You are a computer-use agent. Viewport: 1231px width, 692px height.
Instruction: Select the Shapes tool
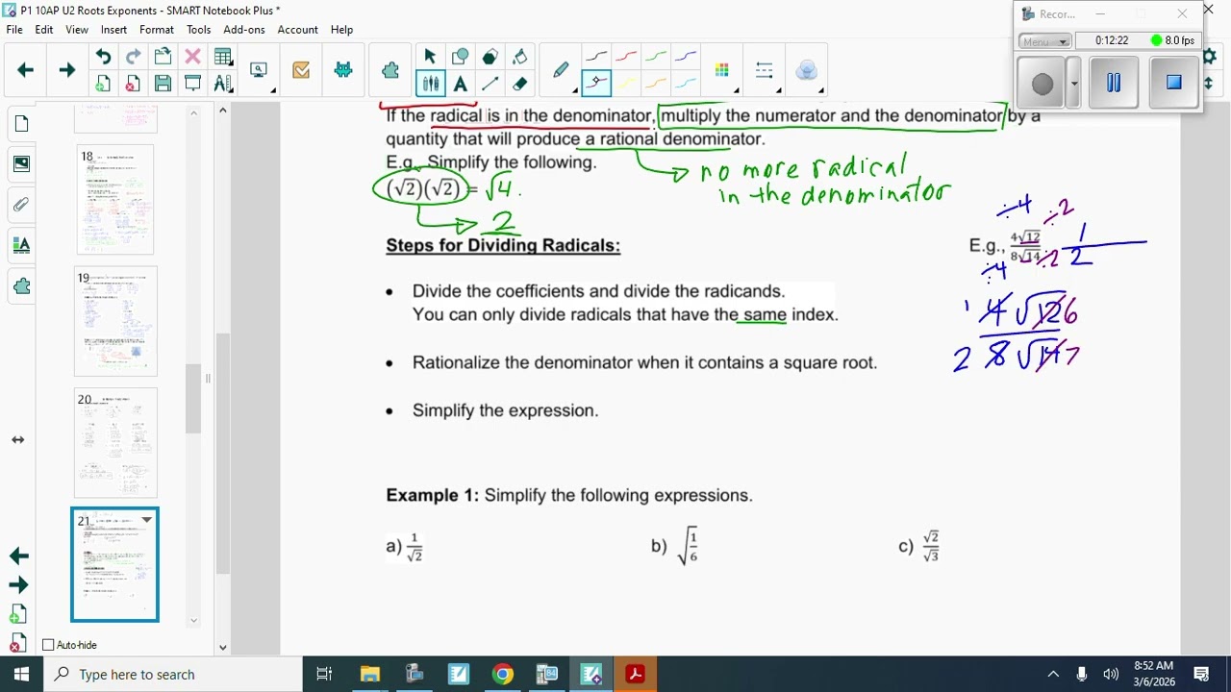pos(460,57)
